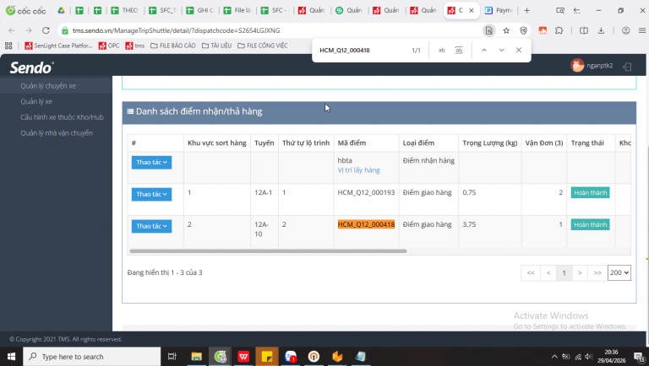
Task: Expand Thao tác dropdown for HCM_Q12_000193 row
Action: (151, 194)
